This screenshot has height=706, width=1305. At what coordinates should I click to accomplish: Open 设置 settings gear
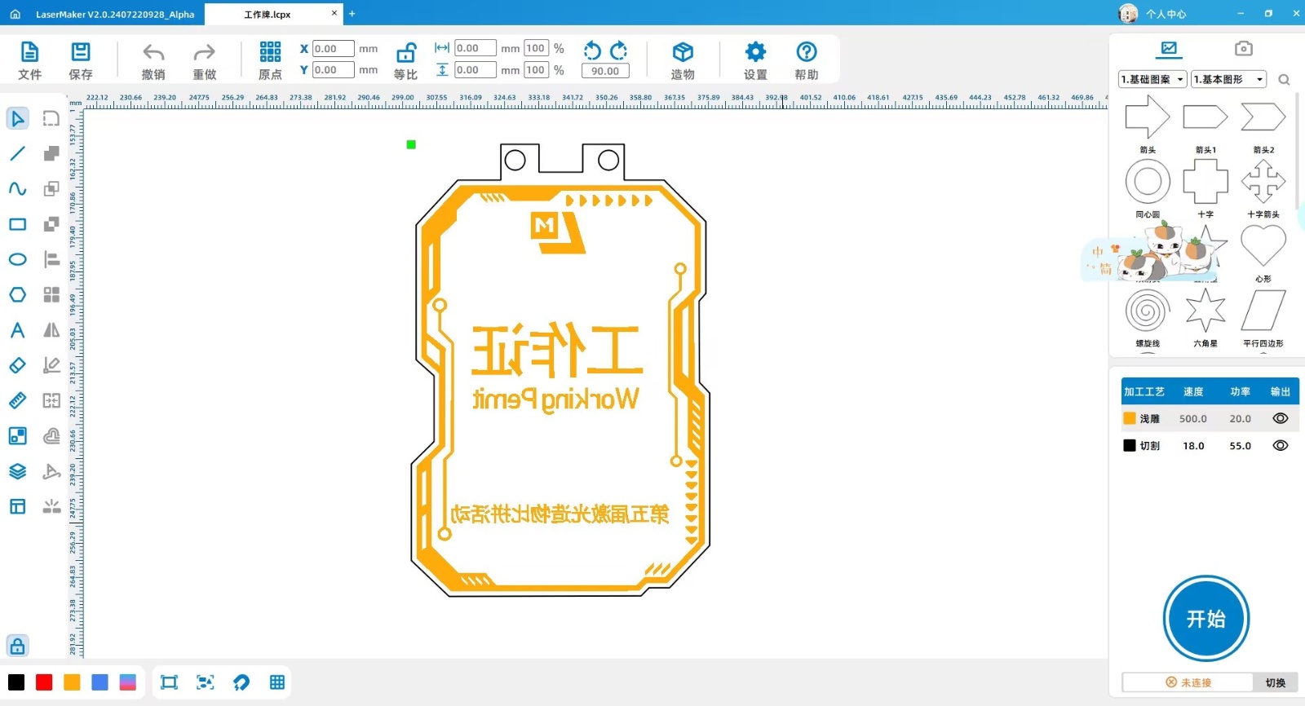point(755,53)
